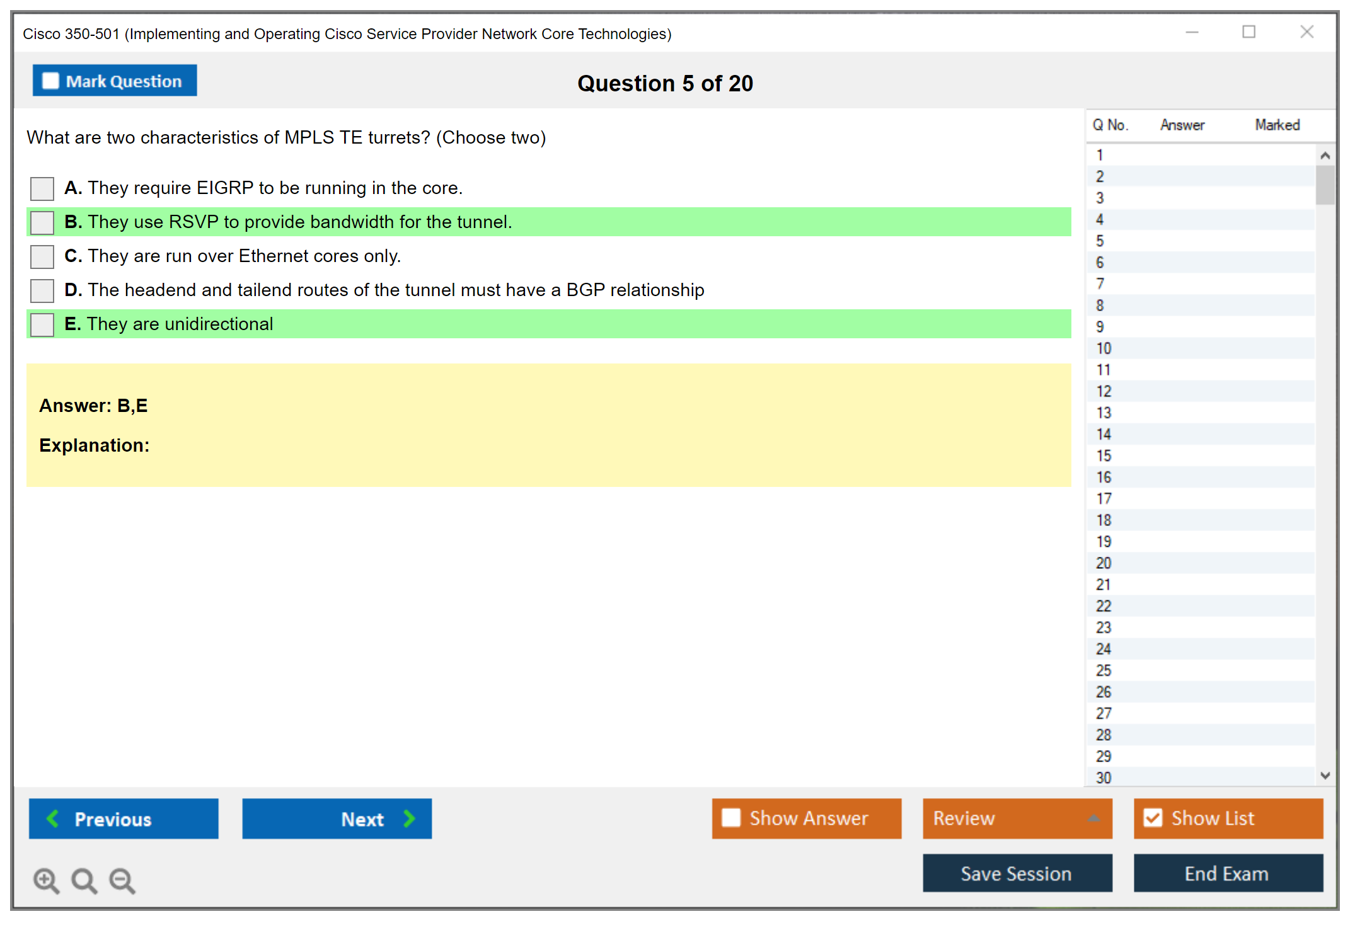Screen dimensions: 1355x926
Task: Click the Save Session button
Action: pyautogui.click(x=1017, y=873)
